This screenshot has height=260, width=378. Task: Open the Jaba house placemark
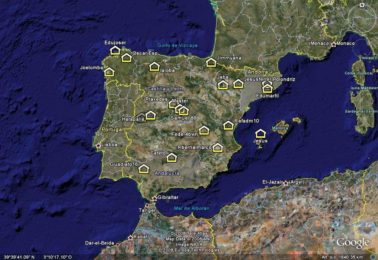coord(222,85)
